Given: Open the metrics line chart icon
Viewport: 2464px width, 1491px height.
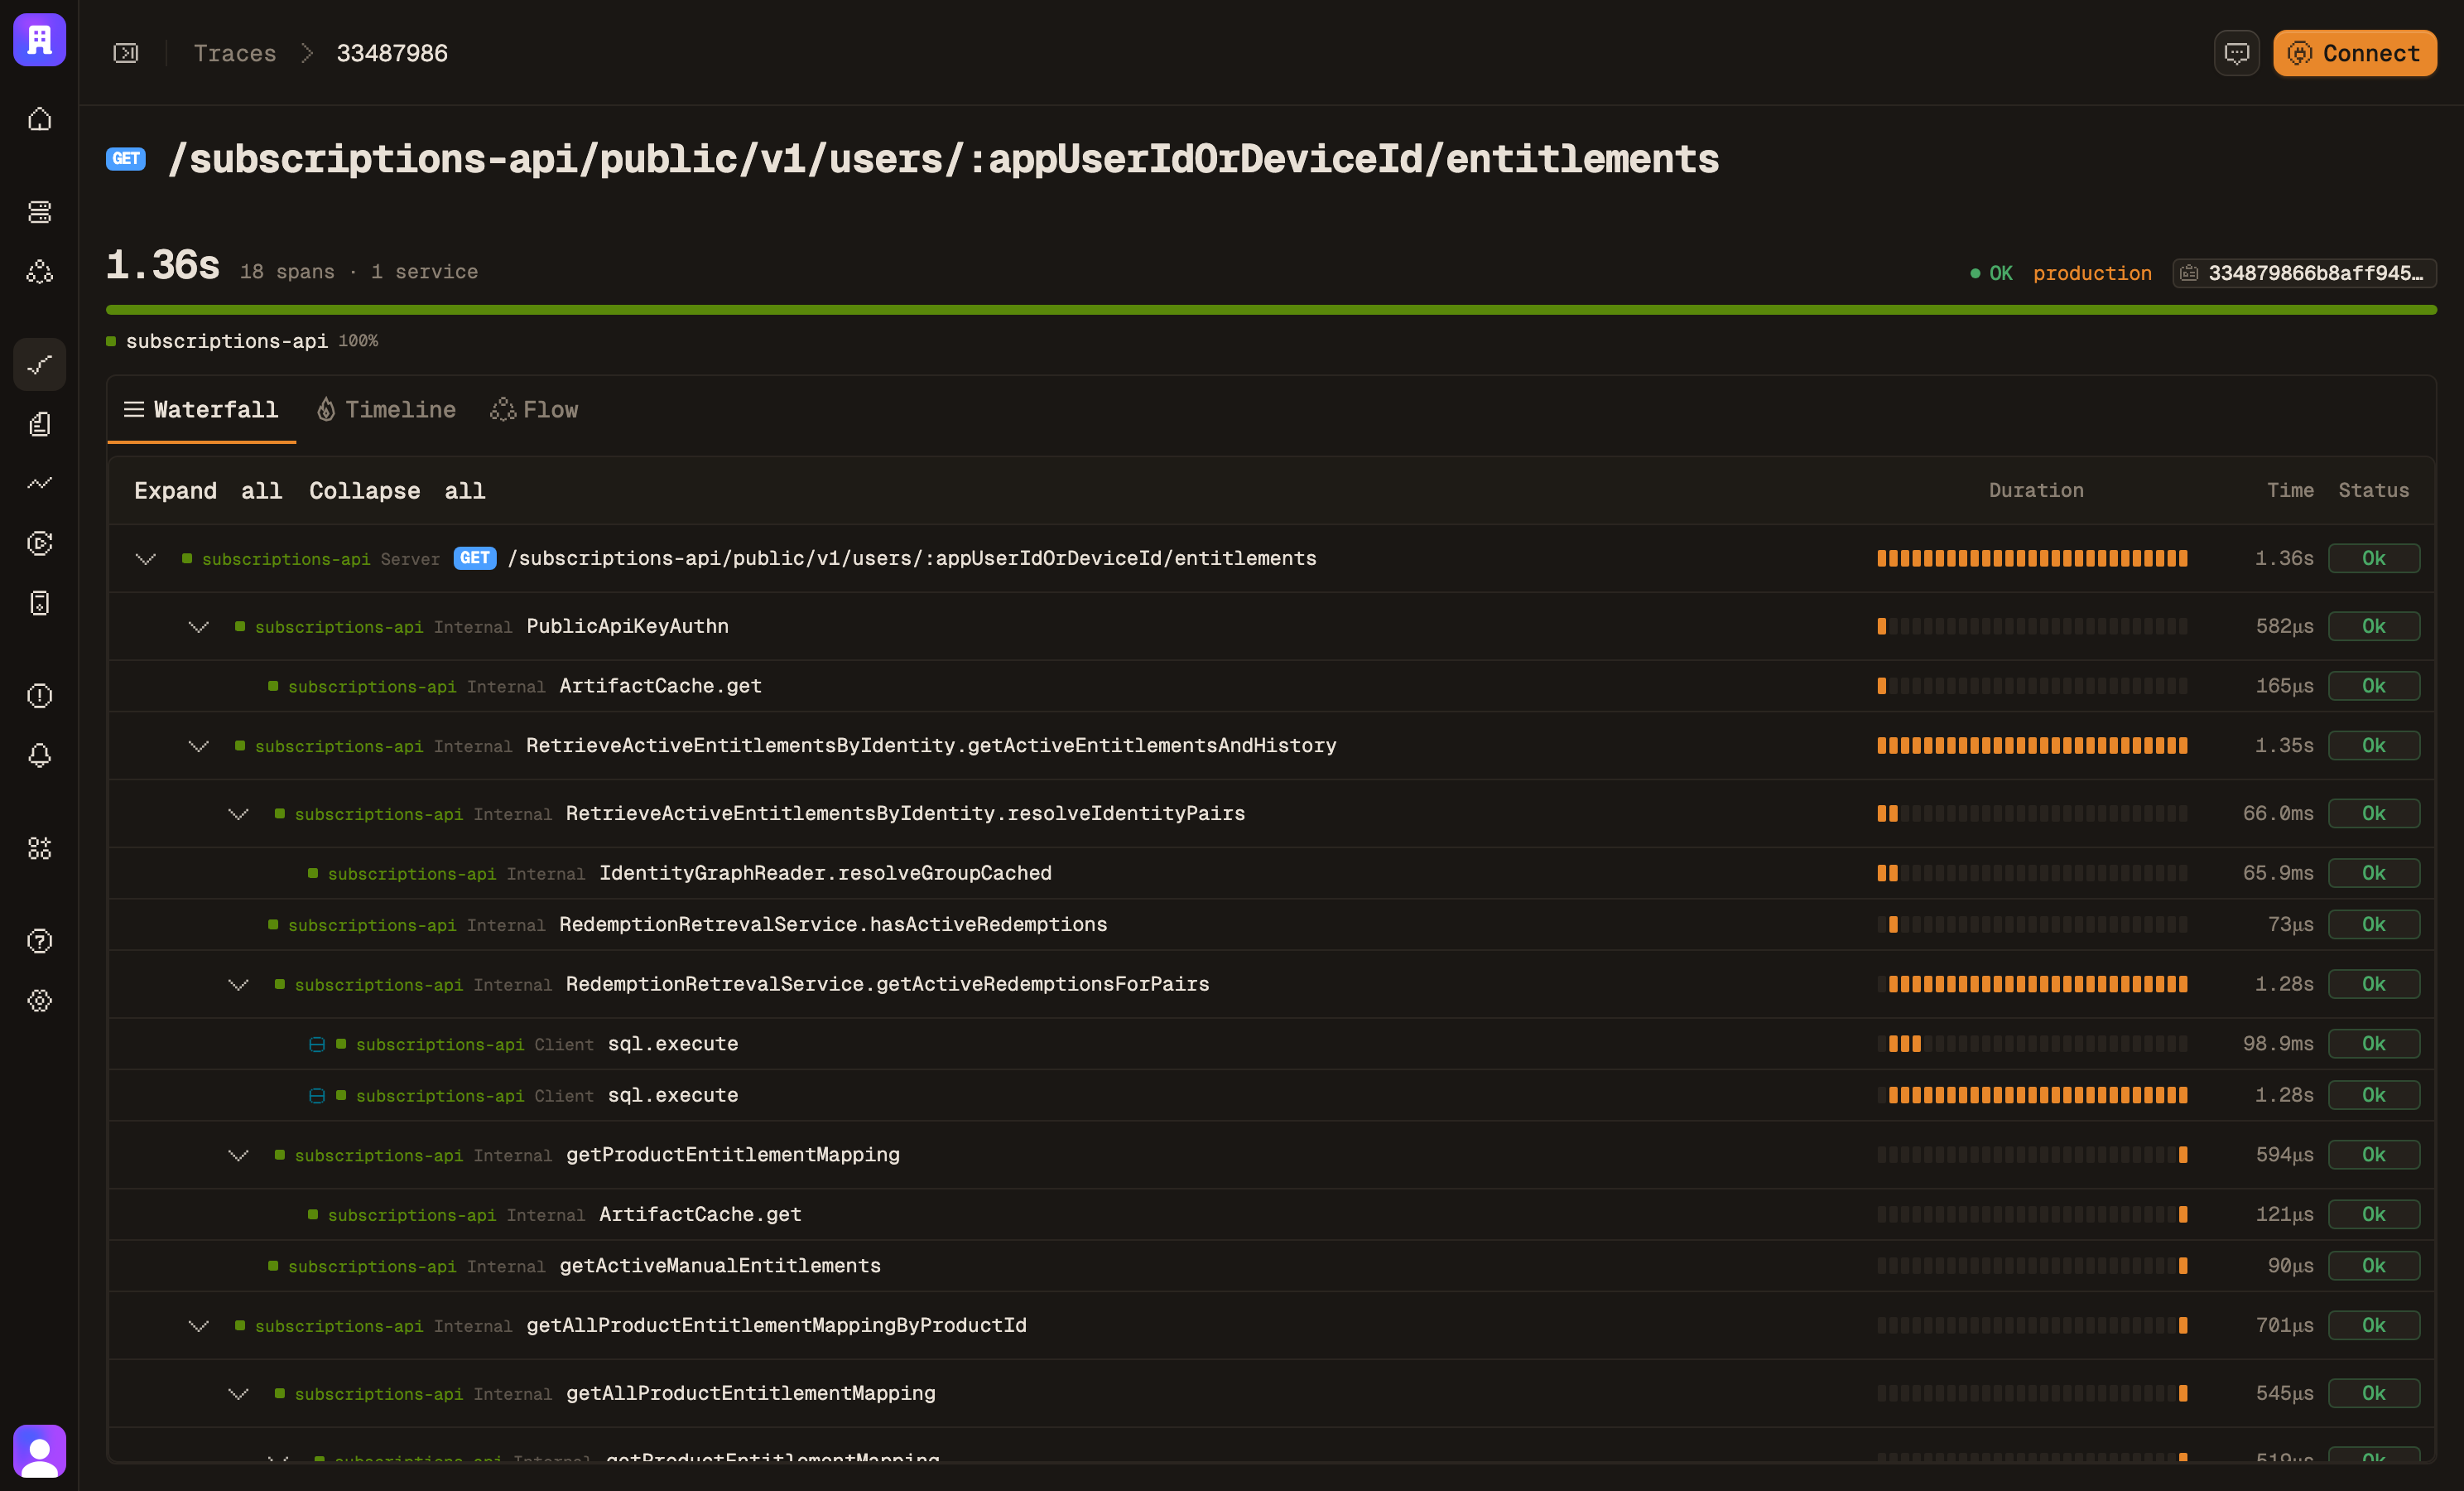Looking at the screenshot, I should pyautogui.click(x=40, y=483).
